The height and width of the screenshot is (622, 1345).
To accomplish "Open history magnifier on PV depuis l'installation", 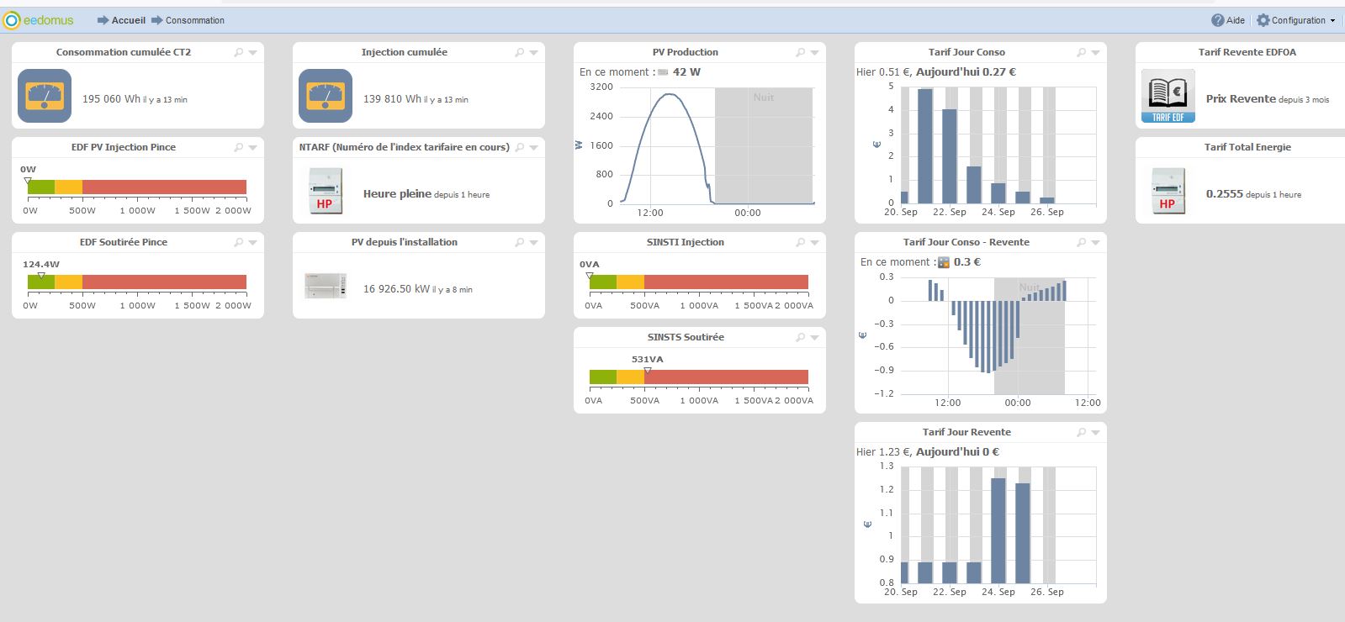I will [520, 242].
